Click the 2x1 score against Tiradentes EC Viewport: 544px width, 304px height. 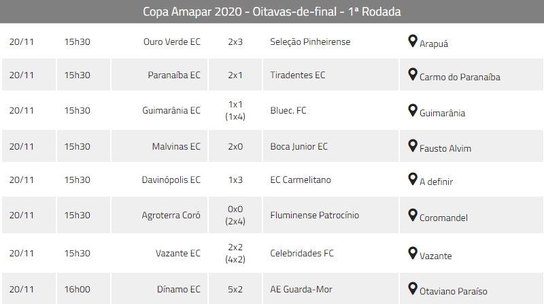click(235, 75)
